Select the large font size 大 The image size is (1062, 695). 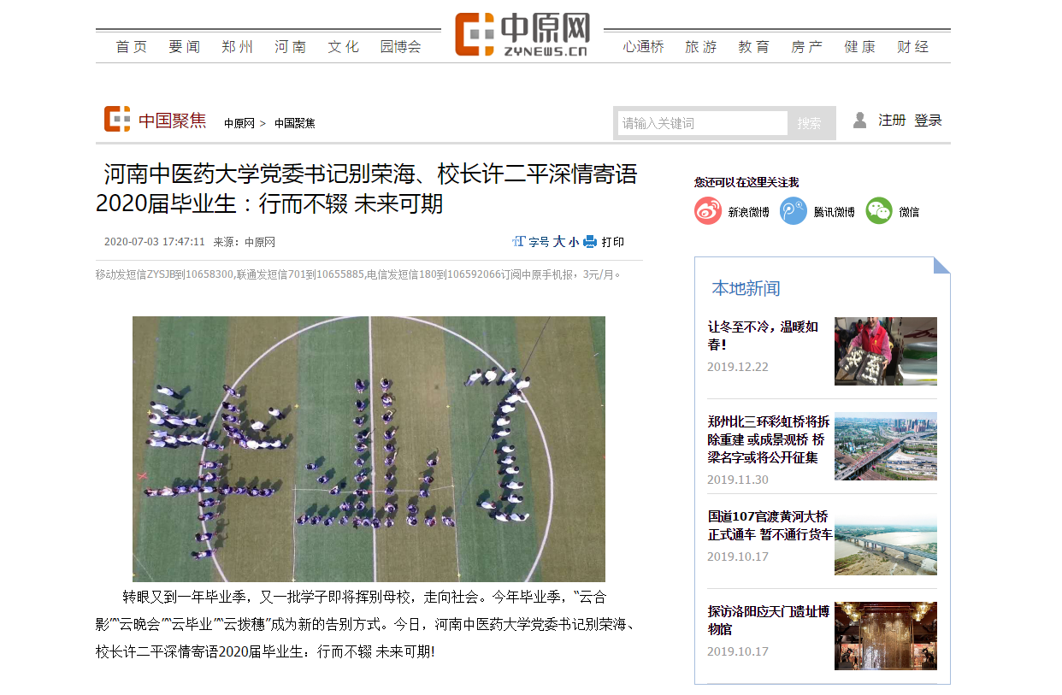click(559, 242)
